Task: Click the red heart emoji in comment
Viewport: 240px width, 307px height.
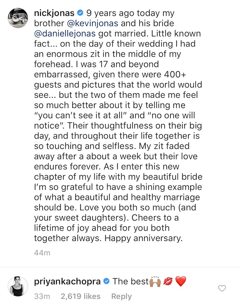Action: pyautogui.click(x=181, y=282)
